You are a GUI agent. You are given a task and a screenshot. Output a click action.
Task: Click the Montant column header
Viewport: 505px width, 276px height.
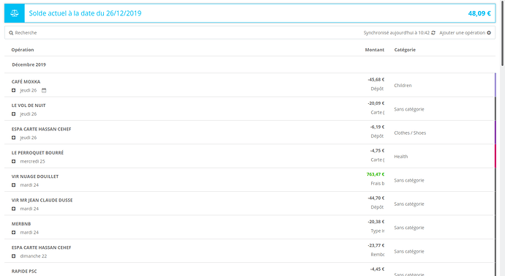[374, 50]
